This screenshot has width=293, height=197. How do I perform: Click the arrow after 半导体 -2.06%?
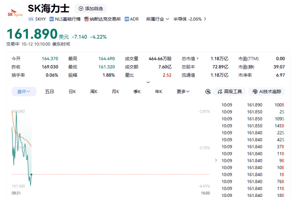click(x=205, y=19)
